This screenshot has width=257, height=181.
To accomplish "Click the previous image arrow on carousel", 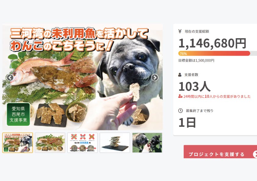I will click(x=10, y=78).
